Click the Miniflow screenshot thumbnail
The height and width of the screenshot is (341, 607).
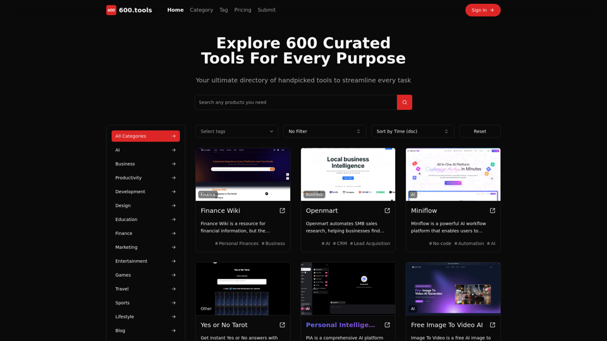[x=453, y=174]
